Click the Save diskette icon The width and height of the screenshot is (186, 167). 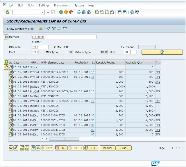53,12
